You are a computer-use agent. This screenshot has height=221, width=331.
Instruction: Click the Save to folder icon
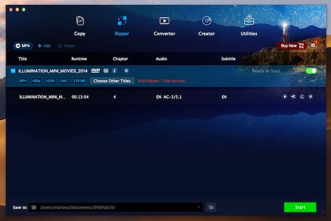coord(34,207)
